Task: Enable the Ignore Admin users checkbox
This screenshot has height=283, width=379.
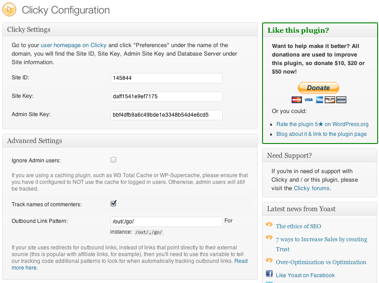Action: pyautogui.click(x=113, y=160)
